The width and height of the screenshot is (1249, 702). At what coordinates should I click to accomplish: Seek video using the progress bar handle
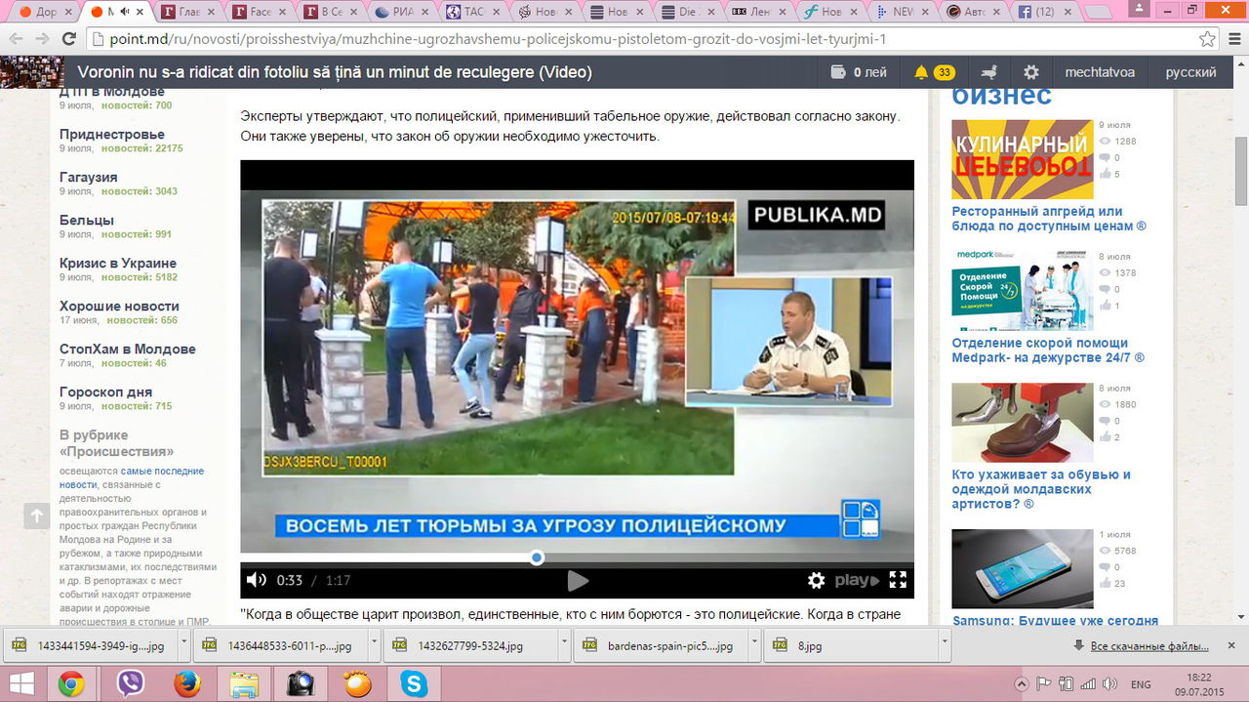coord(537,557)
